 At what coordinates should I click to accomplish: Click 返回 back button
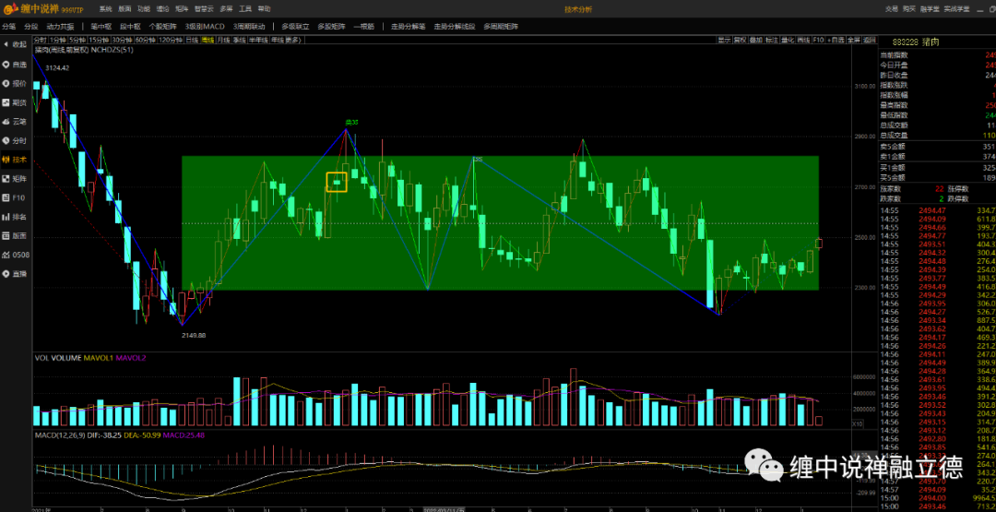pyautogui.click(x=870, y=40)
